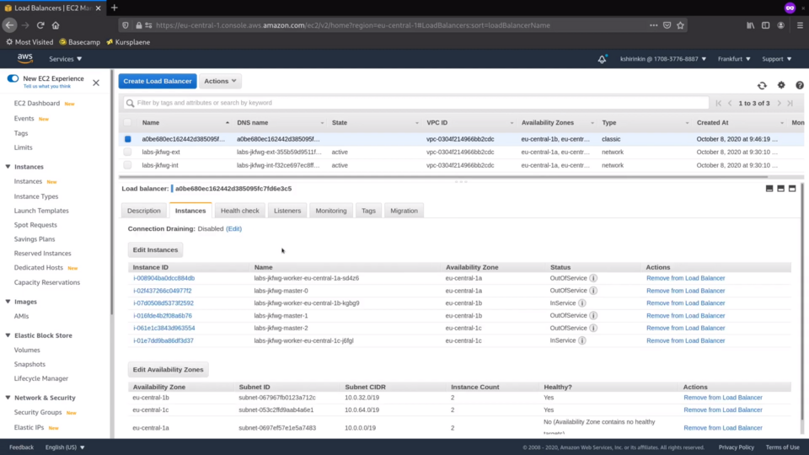This screenshot has height=455, width=809.
Task: Show info for labs-jkfwg-worker-eu-central-1a-sd4z6 status
Action: click(x=593, y=278)
